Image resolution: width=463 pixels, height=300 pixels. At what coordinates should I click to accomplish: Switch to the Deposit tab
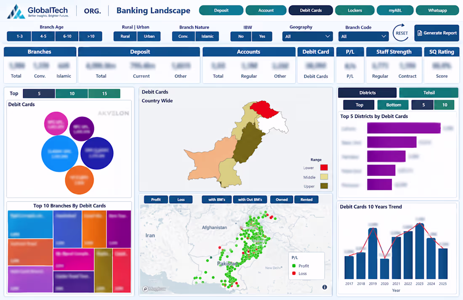click(221, 11)
